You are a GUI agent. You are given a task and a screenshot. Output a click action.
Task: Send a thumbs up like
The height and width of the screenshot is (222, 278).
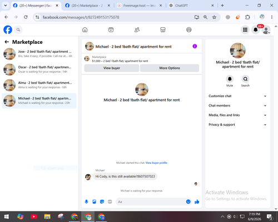(197, 201)
